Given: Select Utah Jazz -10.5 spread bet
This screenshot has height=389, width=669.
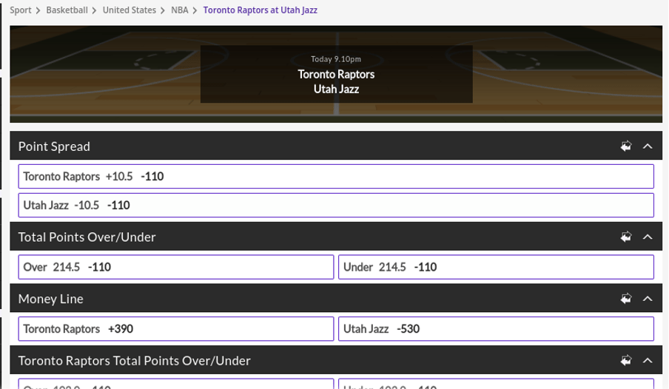Looking at the screenshot, I should click(336, 205).
